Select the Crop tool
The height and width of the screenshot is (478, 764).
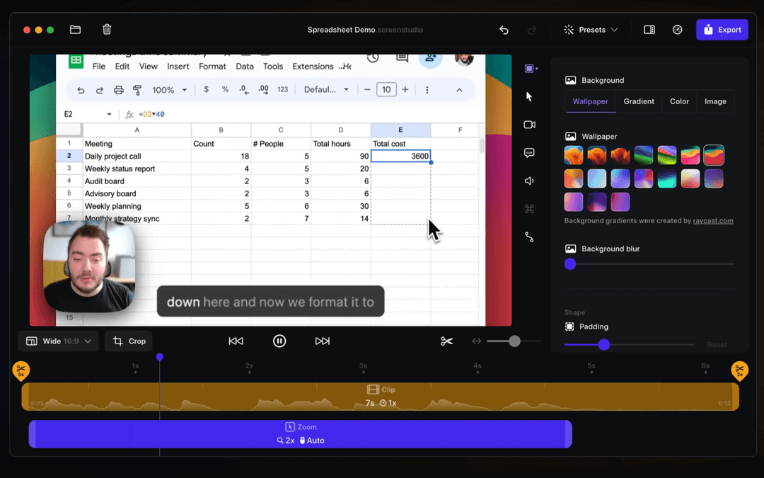(128, 341)
